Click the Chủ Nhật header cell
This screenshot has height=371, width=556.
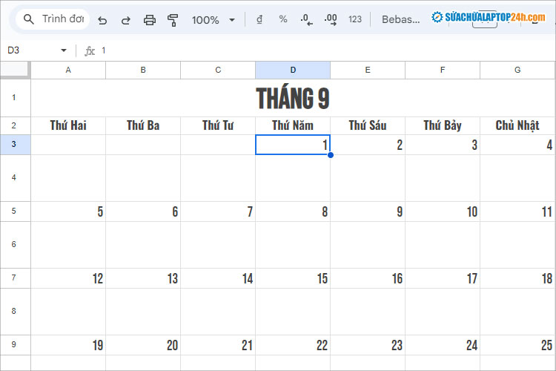(x=517, y=125)
